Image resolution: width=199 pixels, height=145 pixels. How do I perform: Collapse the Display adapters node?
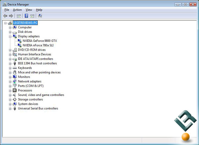coord(10,36)
